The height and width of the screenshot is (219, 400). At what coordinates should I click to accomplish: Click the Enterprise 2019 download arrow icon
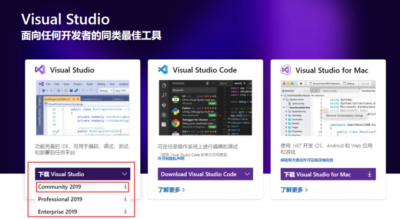coord(125,211)
